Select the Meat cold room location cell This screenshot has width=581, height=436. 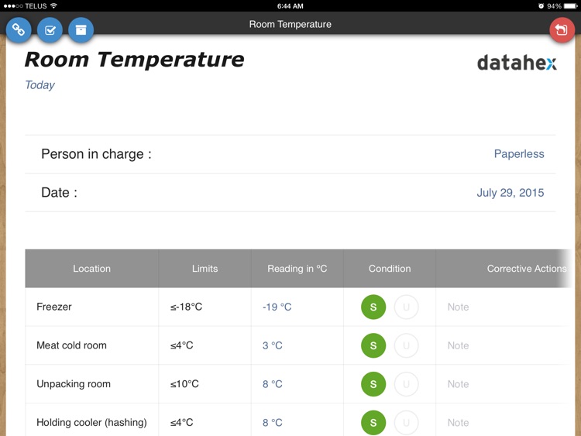[91, 345]
